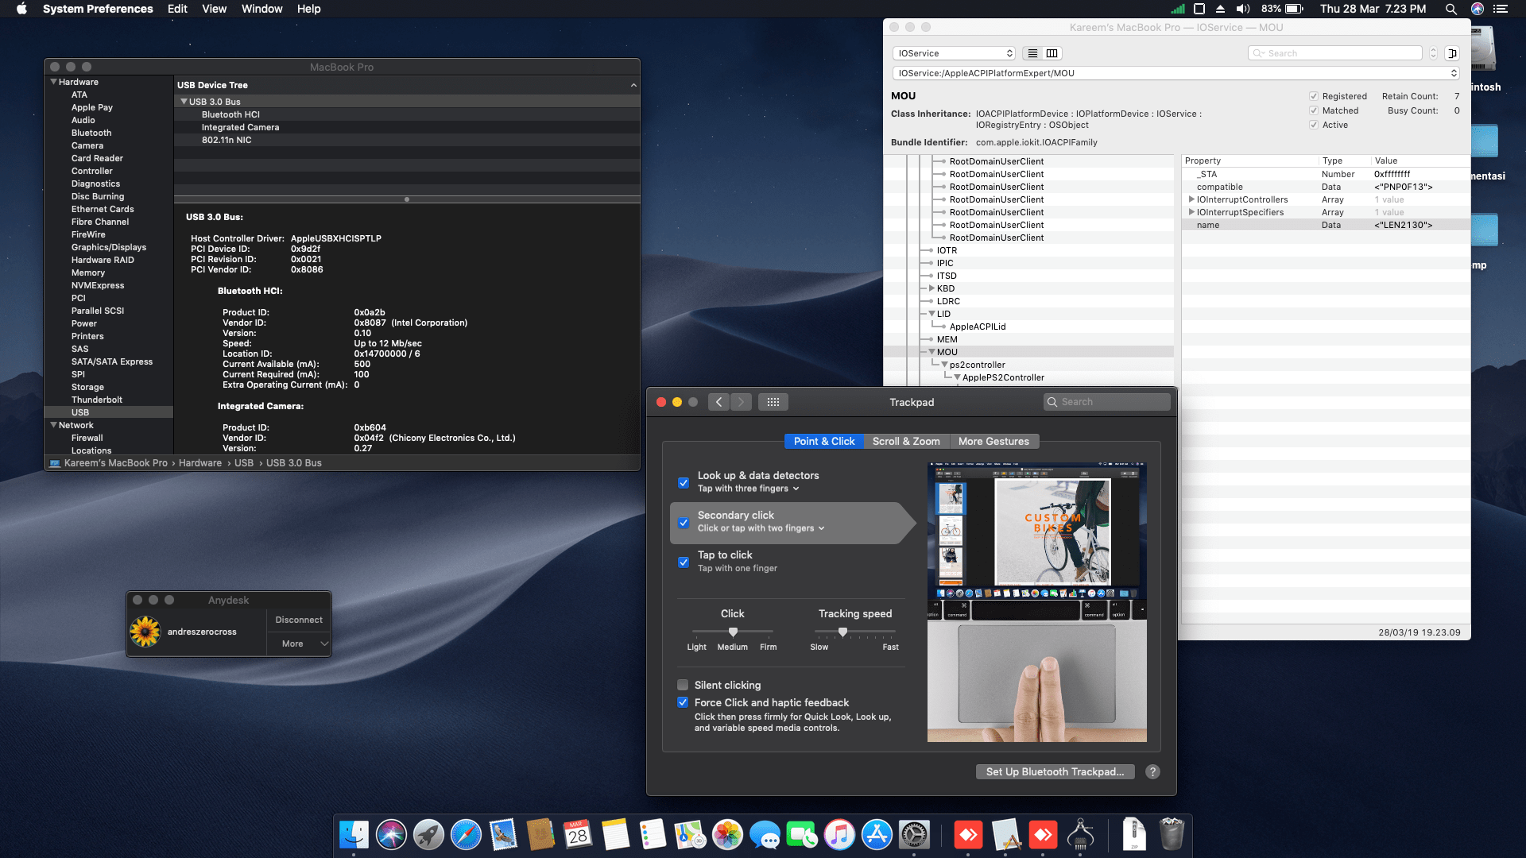The image size is (1526, 858).
Task: Enable the Silent clicking checkbox
Action: (683, 685)
